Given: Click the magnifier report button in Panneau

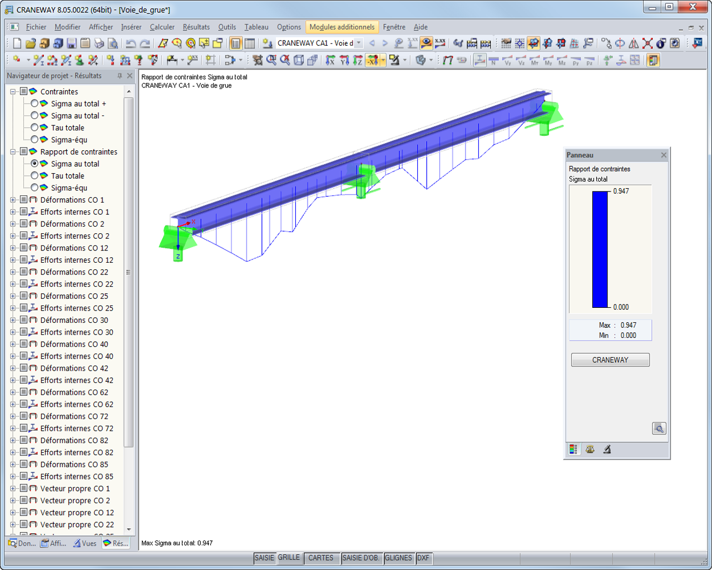Looking at the screenshot, I should click(x=659, y=428).
